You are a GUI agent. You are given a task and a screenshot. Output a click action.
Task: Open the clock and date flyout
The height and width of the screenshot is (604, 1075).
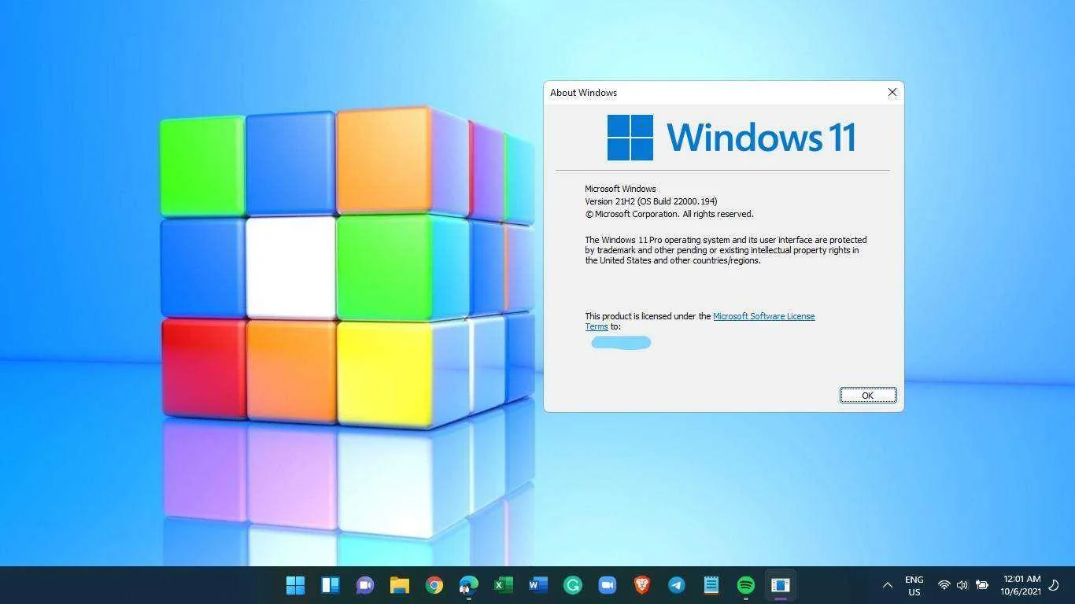pos(1021,585)
